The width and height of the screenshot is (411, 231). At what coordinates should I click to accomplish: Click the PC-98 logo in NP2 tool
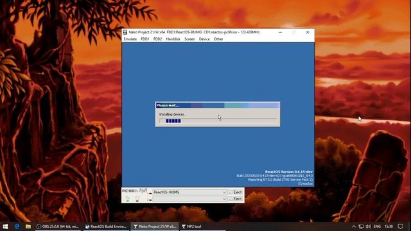[130, 191]
